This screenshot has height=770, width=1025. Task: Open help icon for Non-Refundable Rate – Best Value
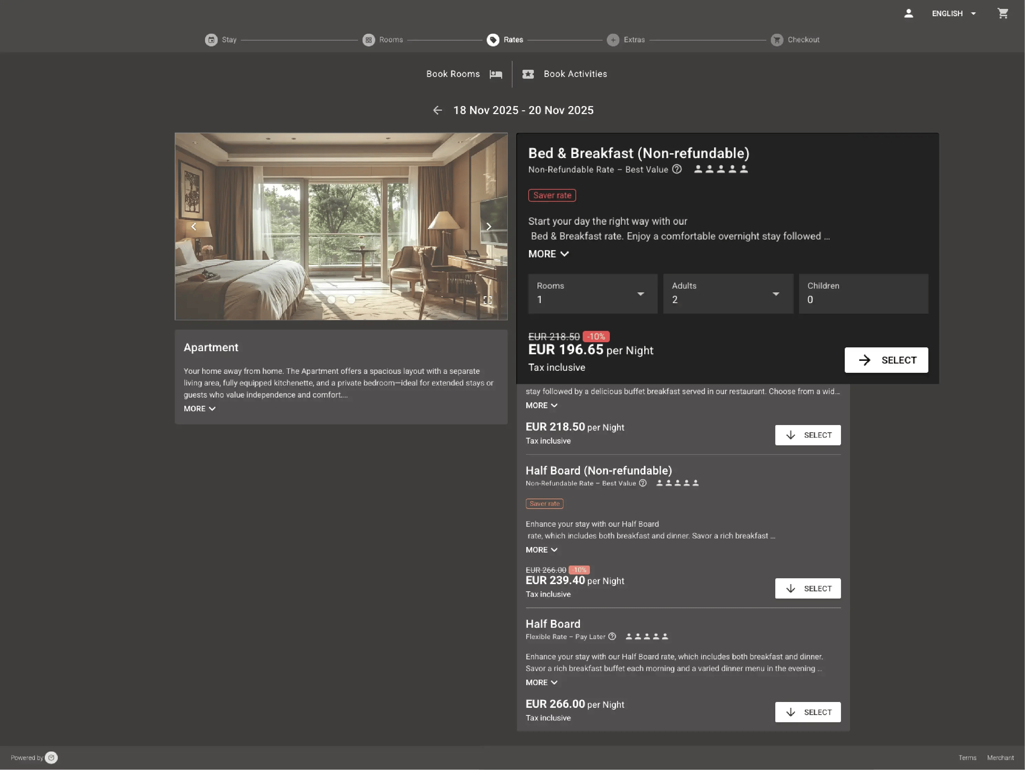(677, 169)
